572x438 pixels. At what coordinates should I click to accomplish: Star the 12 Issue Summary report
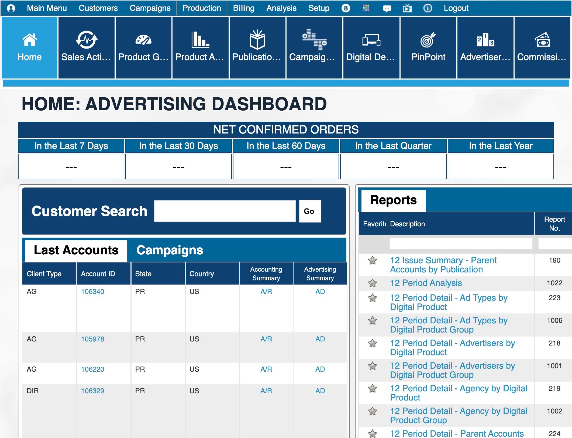pyautogui.click(x=372, y=261)
